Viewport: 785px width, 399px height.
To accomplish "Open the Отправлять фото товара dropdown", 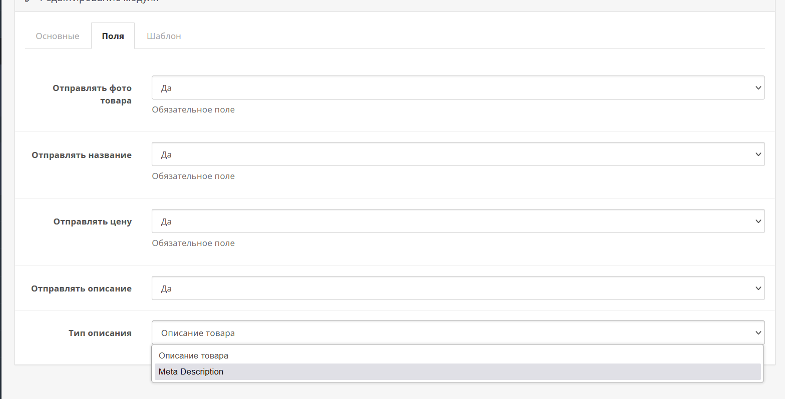I will point(458,88).
